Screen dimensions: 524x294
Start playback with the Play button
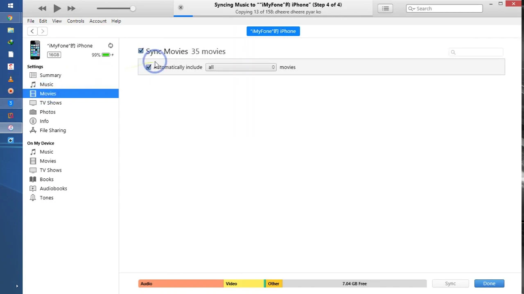[57, 8]
